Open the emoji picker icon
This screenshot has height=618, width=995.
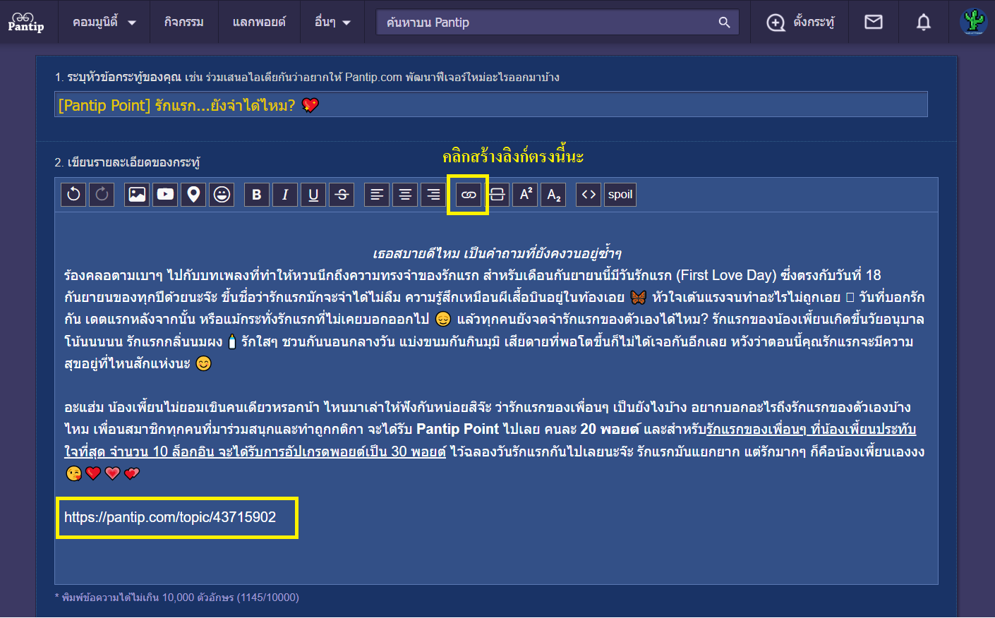[222, 195]
